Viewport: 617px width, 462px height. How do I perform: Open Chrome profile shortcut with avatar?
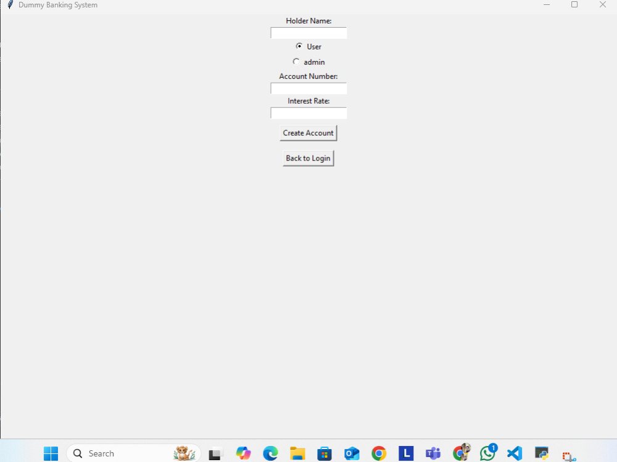[461, 453]
